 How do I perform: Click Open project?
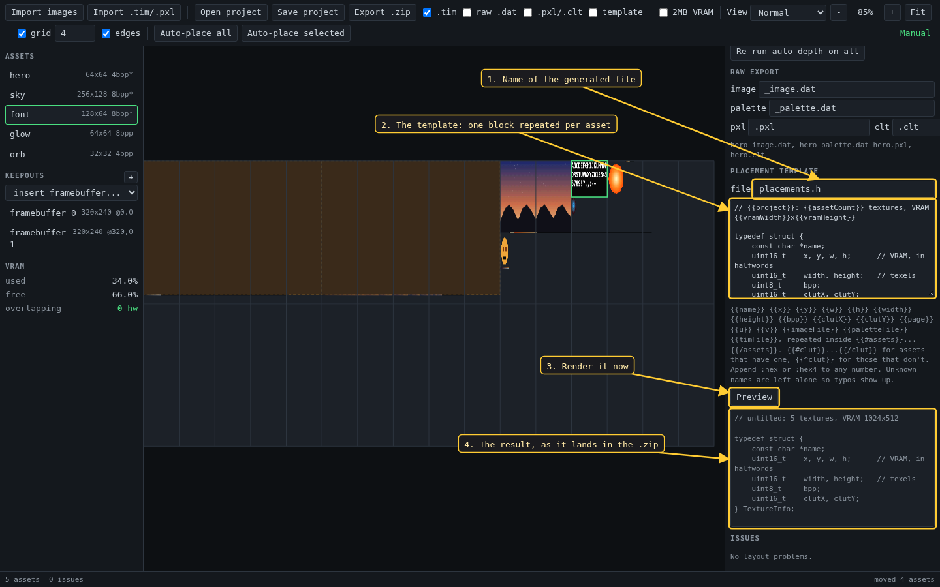tap(230, 12)
